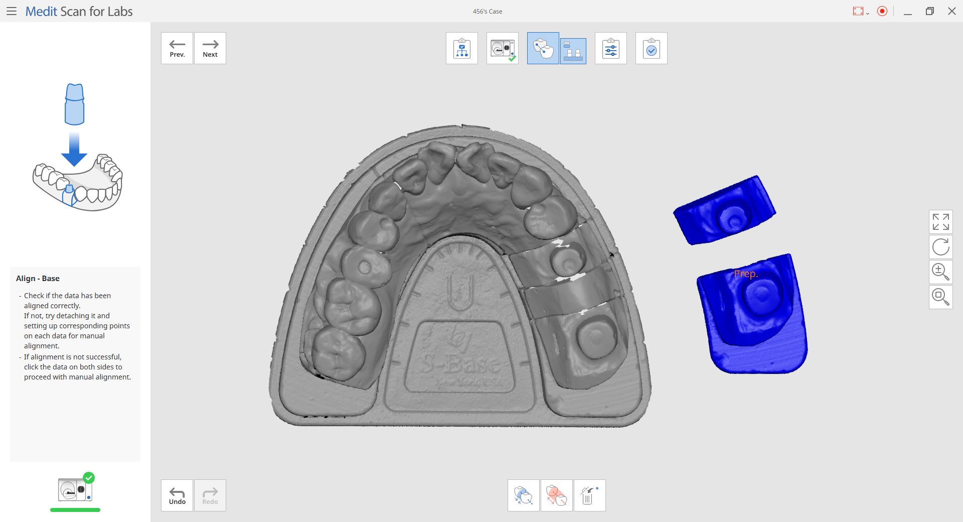Click the 456's Case title
Screen dimensions: 963x522
(488, 11)
